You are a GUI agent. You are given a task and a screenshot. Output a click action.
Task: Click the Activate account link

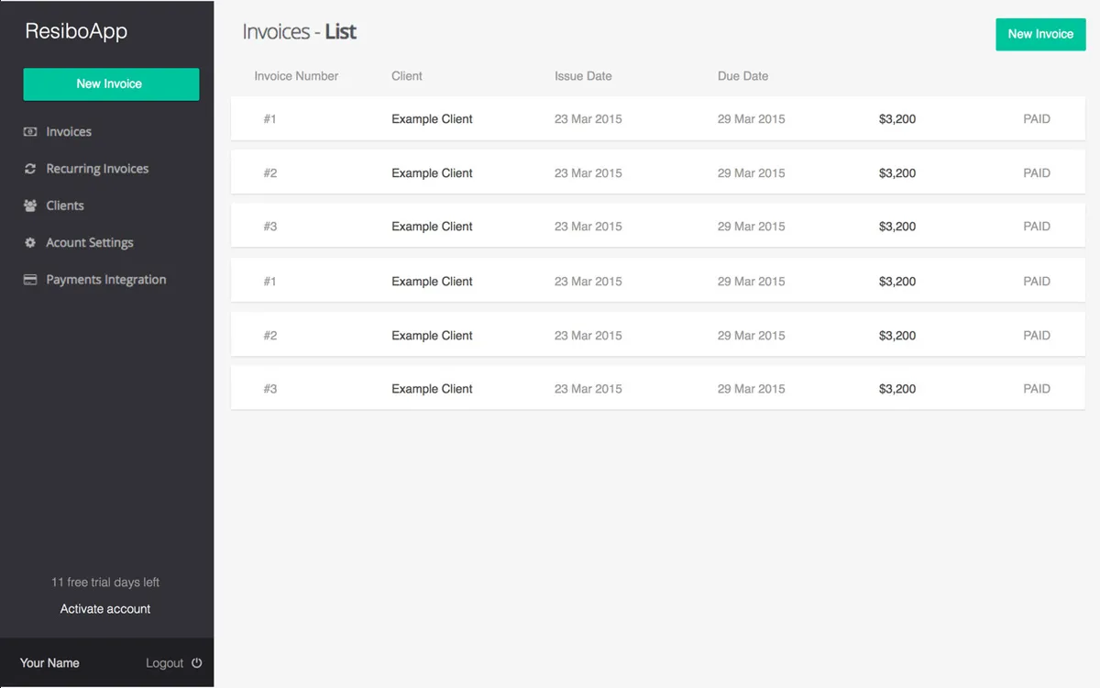104,608
